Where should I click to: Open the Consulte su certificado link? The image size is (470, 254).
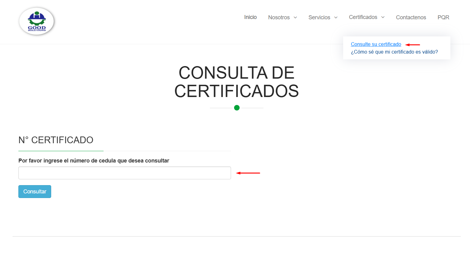pyautogui.click(x=376, y=44)
